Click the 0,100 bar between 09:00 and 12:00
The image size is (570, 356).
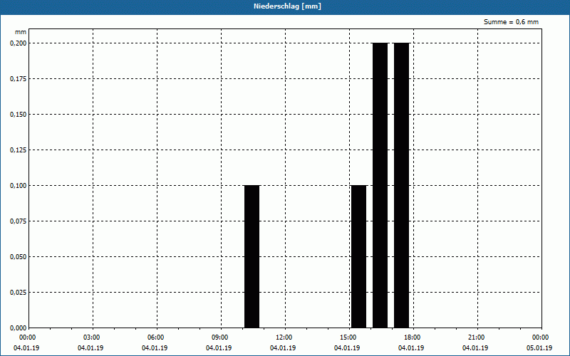[x=252, y=256]
